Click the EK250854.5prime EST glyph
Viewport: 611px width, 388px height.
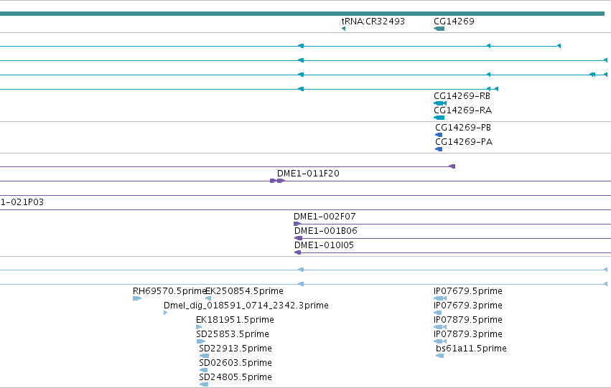coord(208,298)
